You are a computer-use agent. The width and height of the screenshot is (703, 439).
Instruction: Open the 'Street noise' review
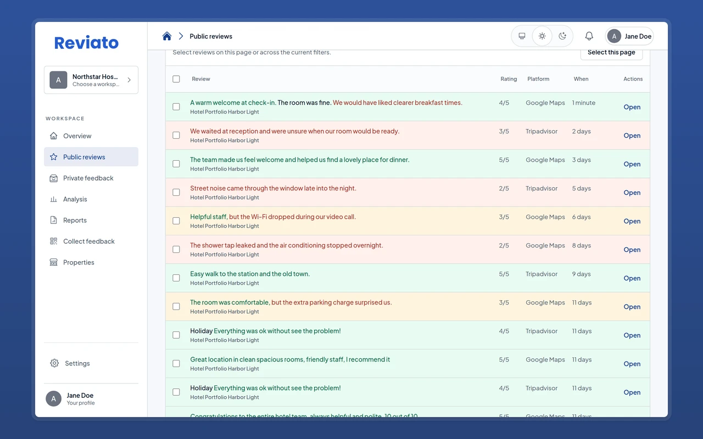tap(632, 193)
